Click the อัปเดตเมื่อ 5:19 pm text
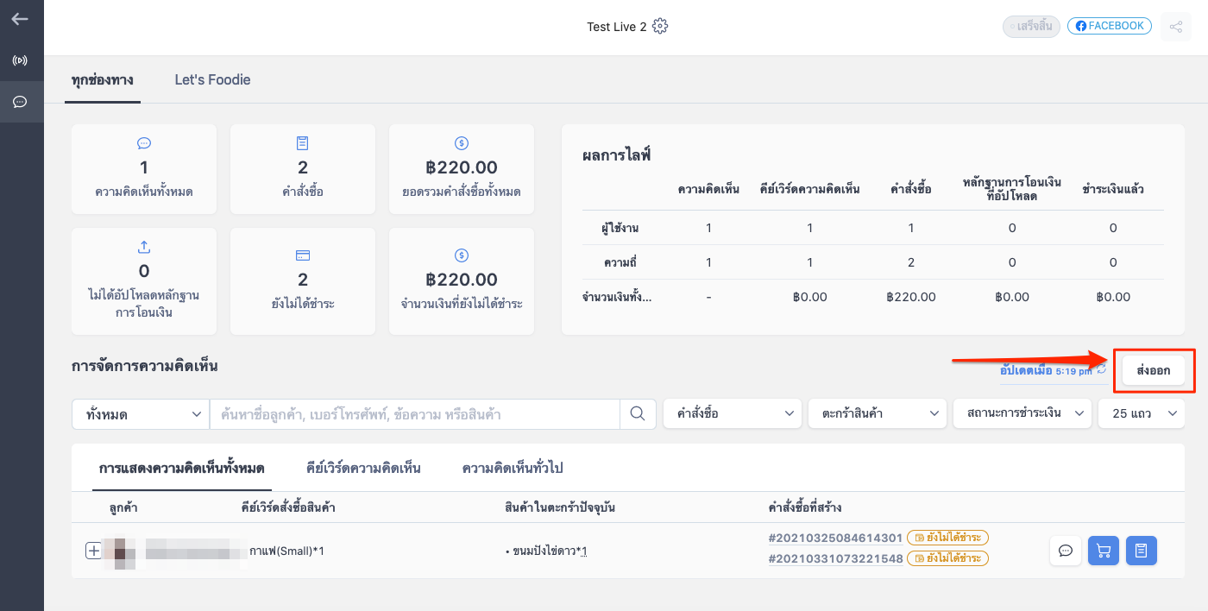 1045,370
